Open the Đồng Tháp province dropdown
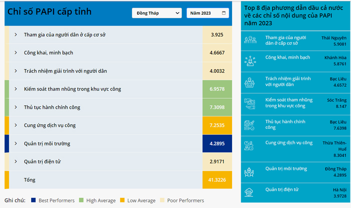351x208 pixels. tap(157, 13)
